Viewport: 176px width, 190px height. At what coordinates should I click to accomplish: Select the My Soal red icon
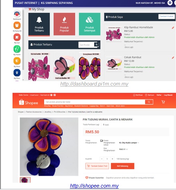[x=17, y=37]
